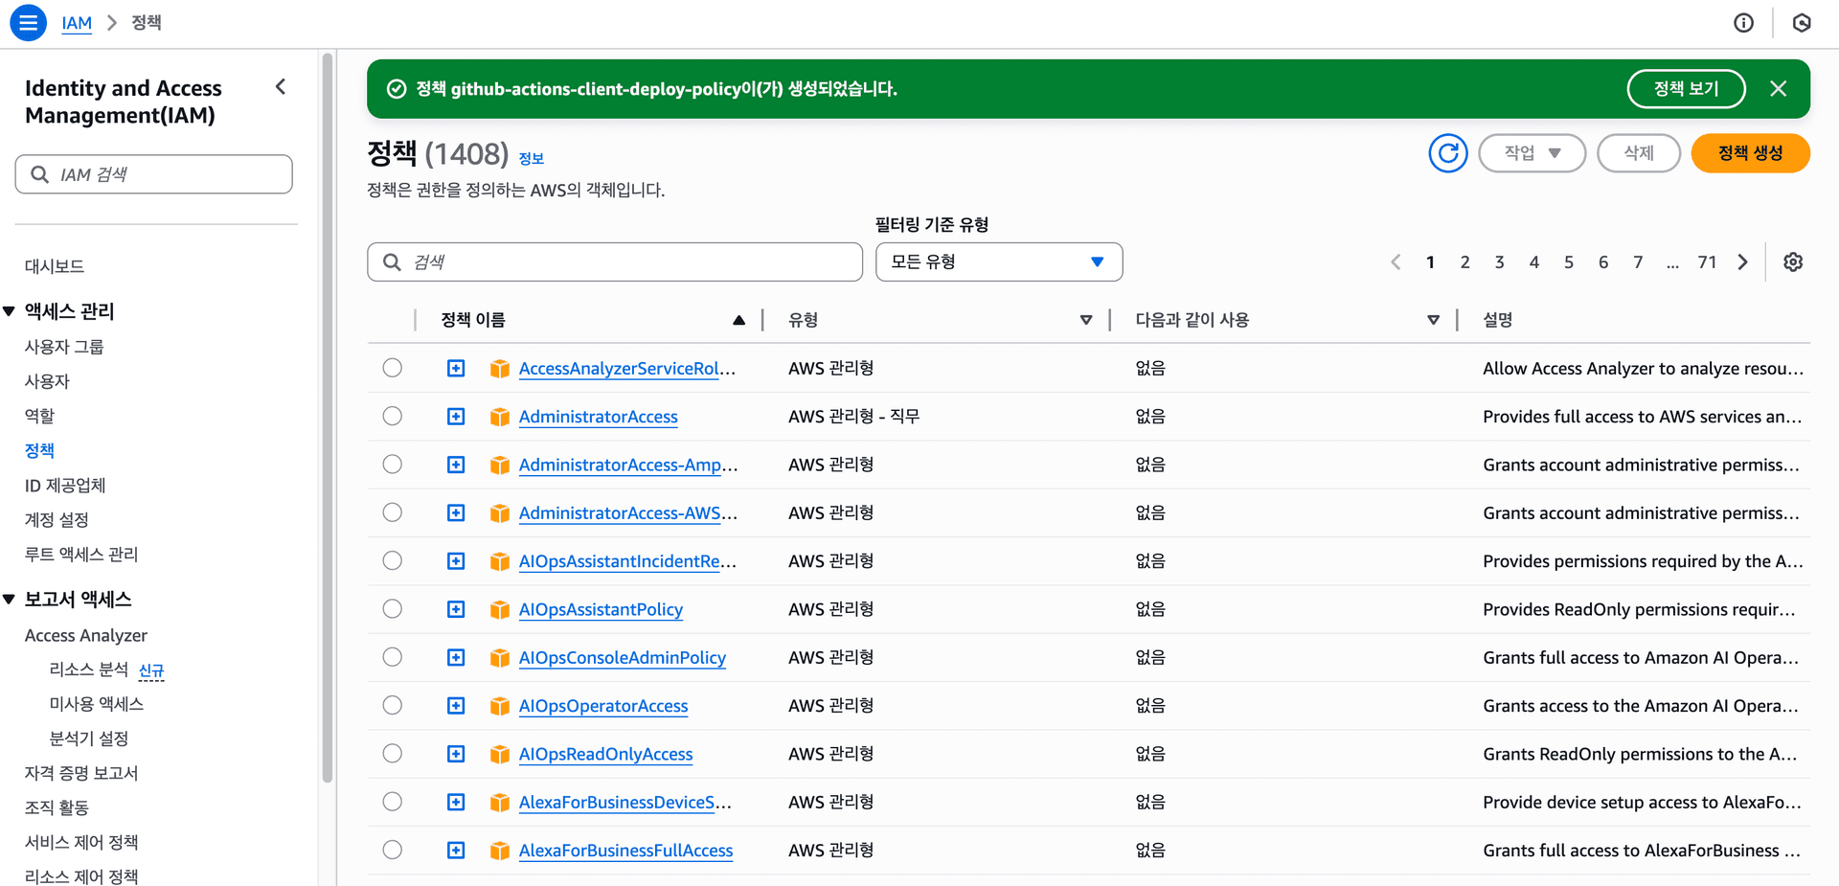Go to next page of policies

(x=1742, y=262)
